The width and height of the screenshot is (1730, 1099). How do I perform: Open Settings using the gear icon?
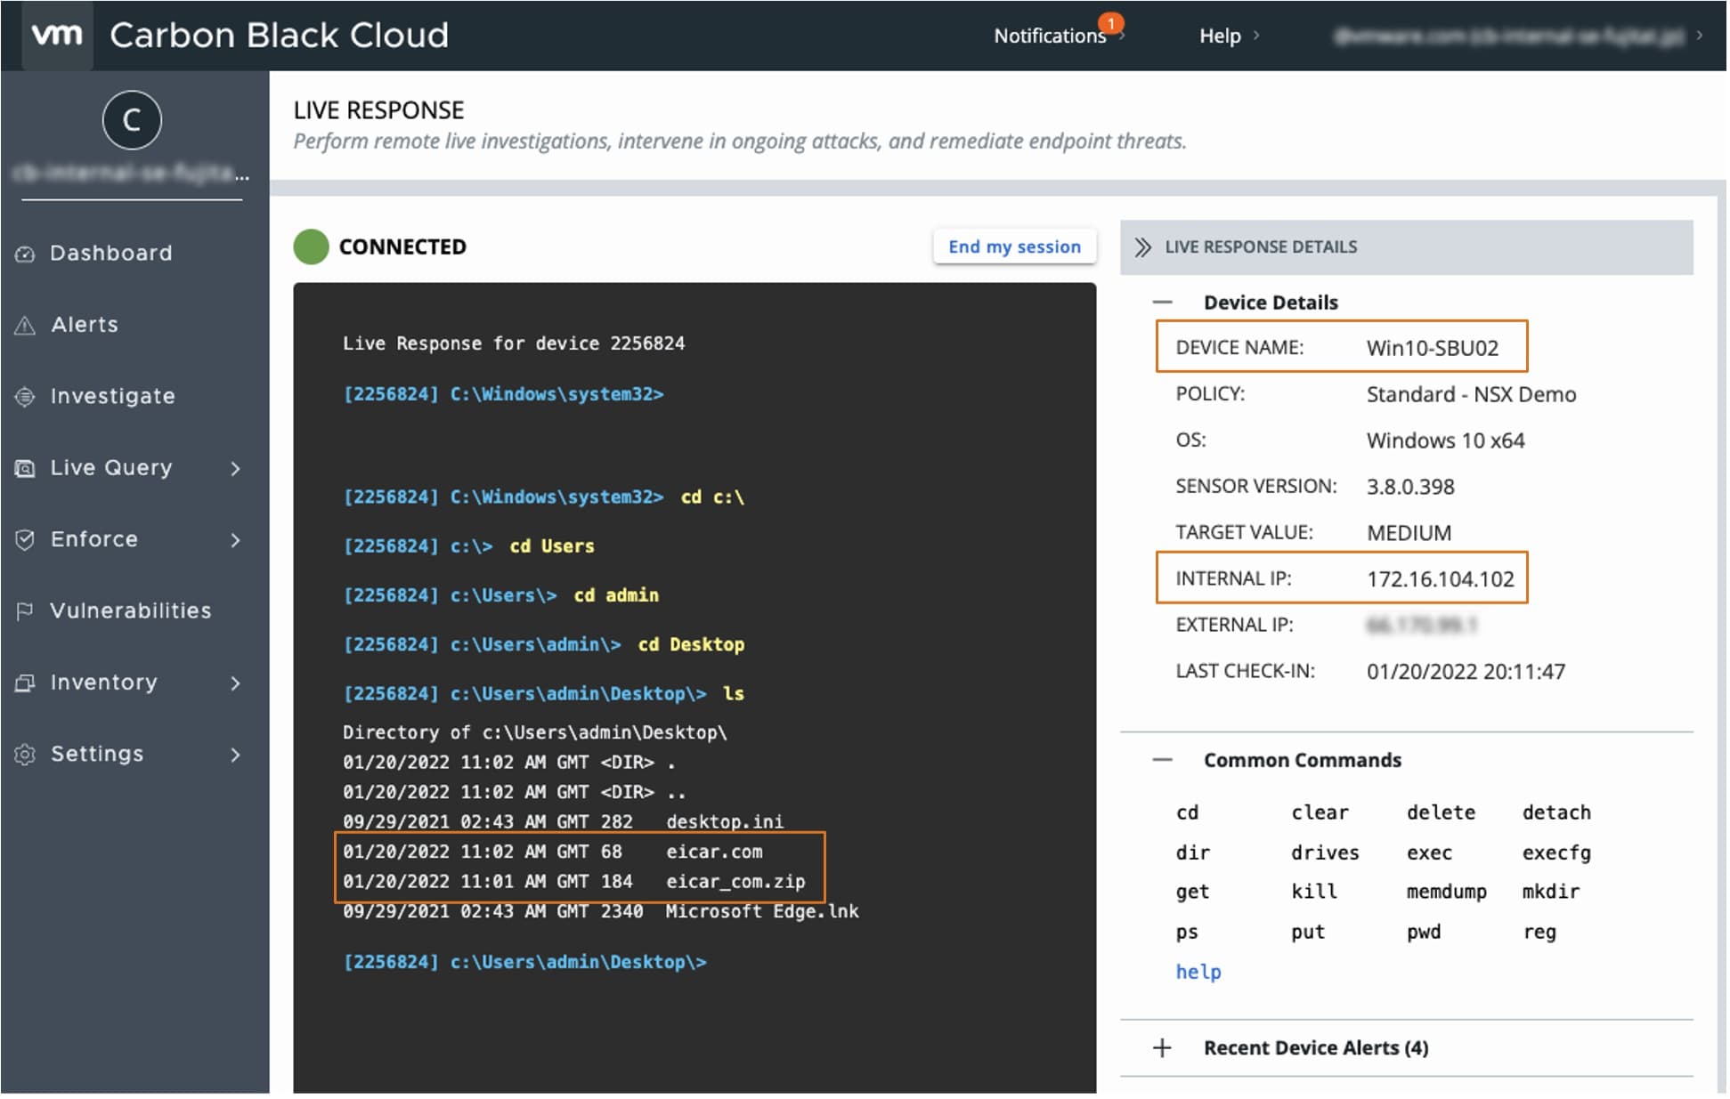coord(24,754)
